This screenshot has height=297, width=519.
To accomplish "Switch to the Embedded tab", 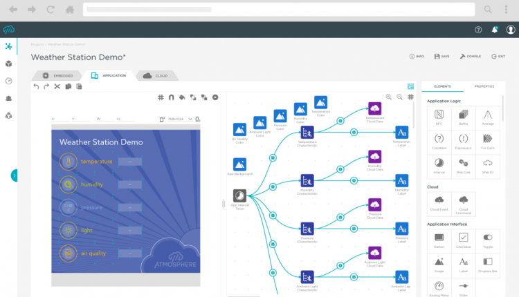I will 57,76.
